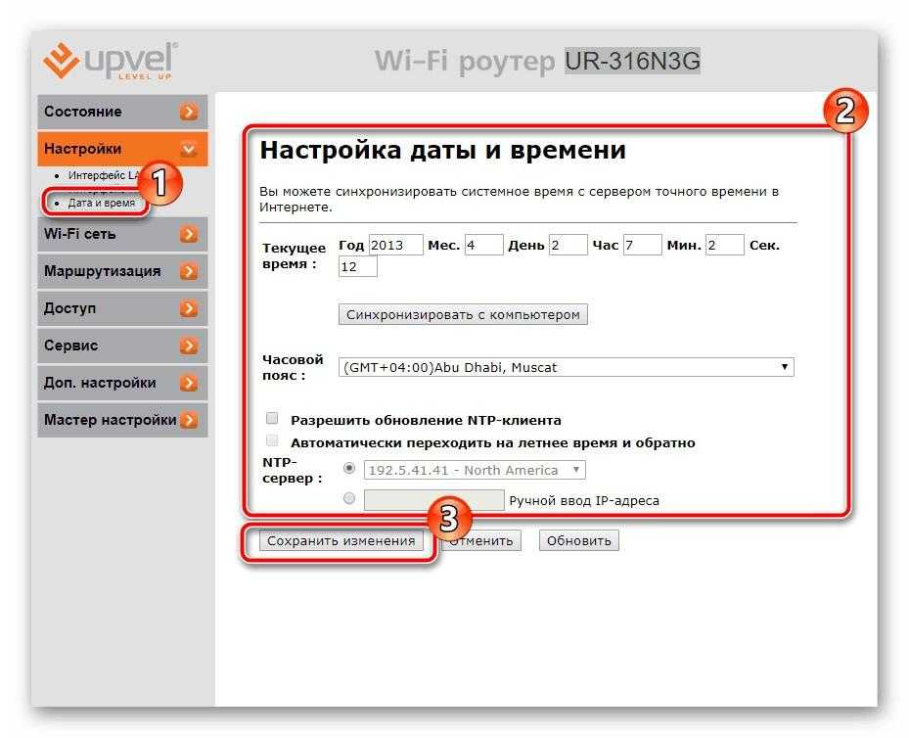Image resolution: width=909 pixels, height=738 pixels.
Task: Click orange arrow icon beside Доступ
Action: pyautogui.click(x=189, y=309)
